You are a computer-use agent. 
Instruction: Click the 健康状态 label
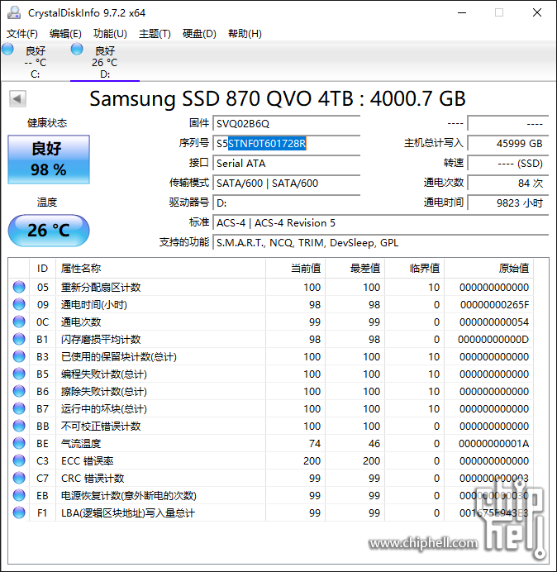pos(47,123)
